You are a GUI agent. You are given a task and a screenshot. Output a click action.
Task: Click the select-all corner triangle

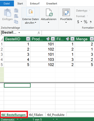tap(2, 39)
